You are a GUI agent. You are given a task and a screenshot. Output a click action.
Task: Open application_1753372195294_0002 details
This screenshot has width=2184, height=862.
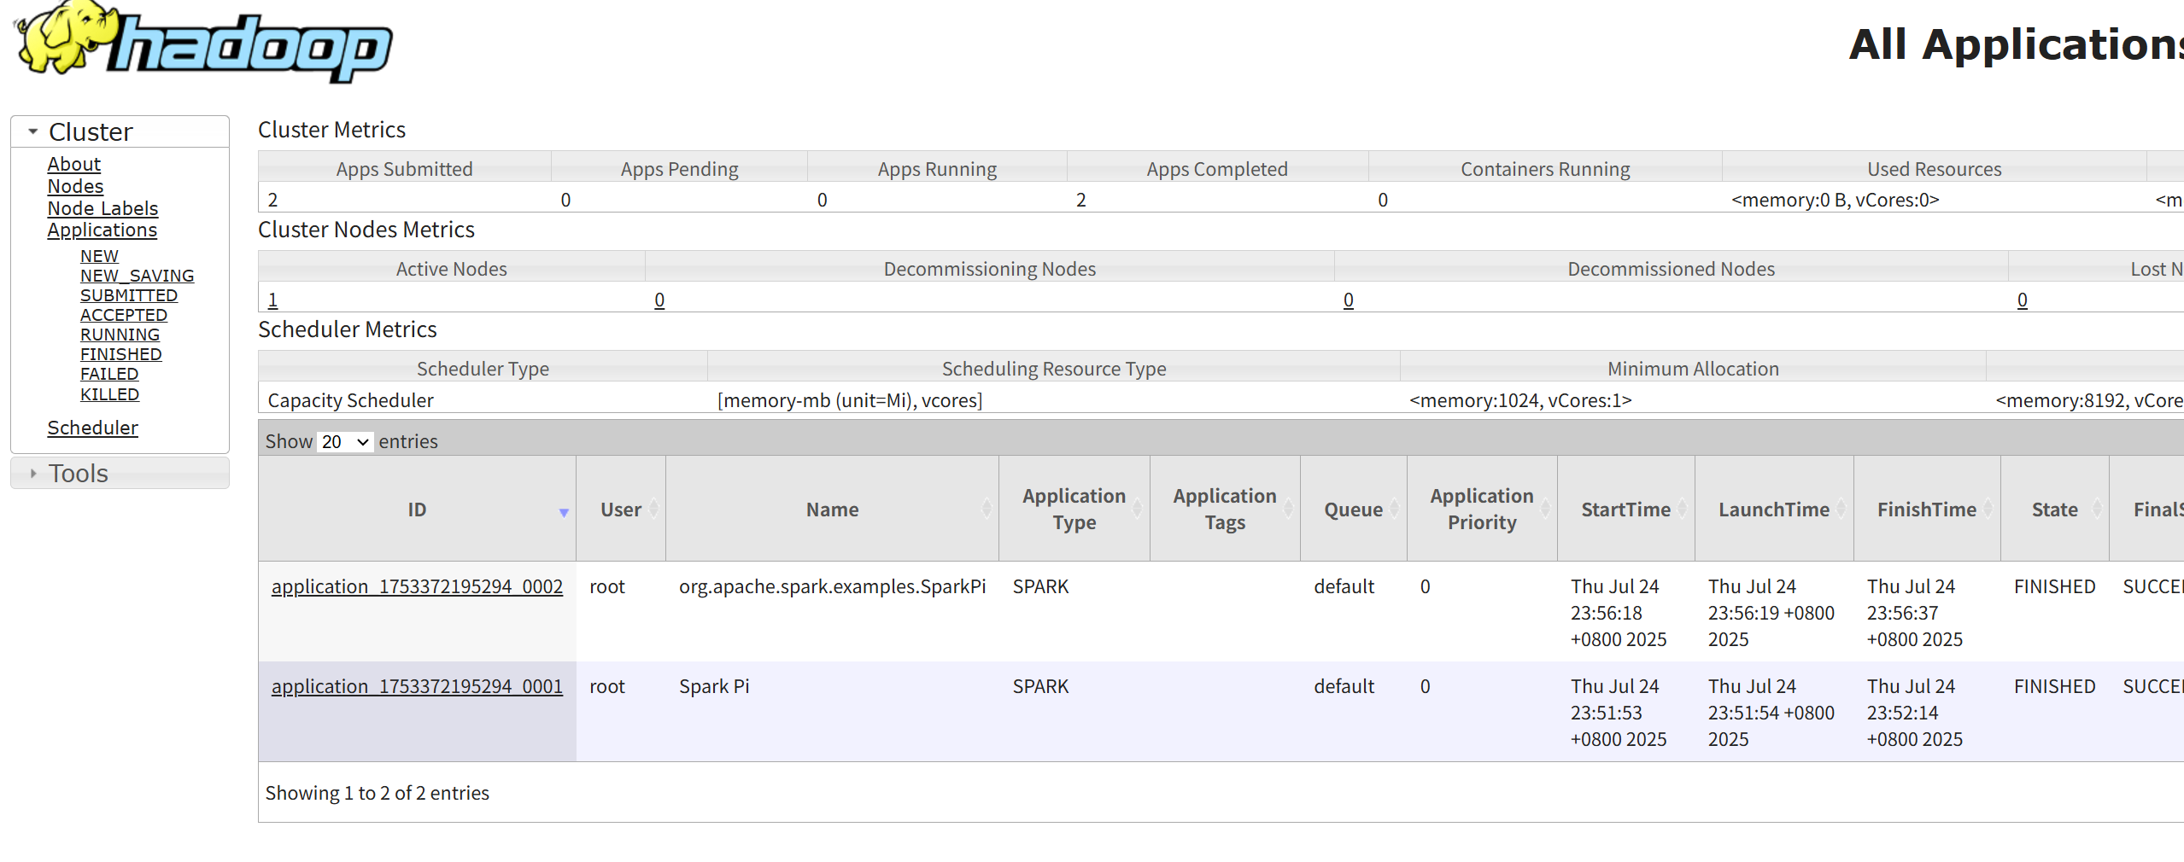click(417, 586)
